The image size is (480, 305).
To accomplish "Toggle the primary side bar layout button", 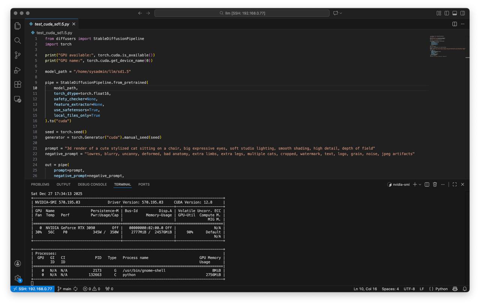I will point(447,13).
